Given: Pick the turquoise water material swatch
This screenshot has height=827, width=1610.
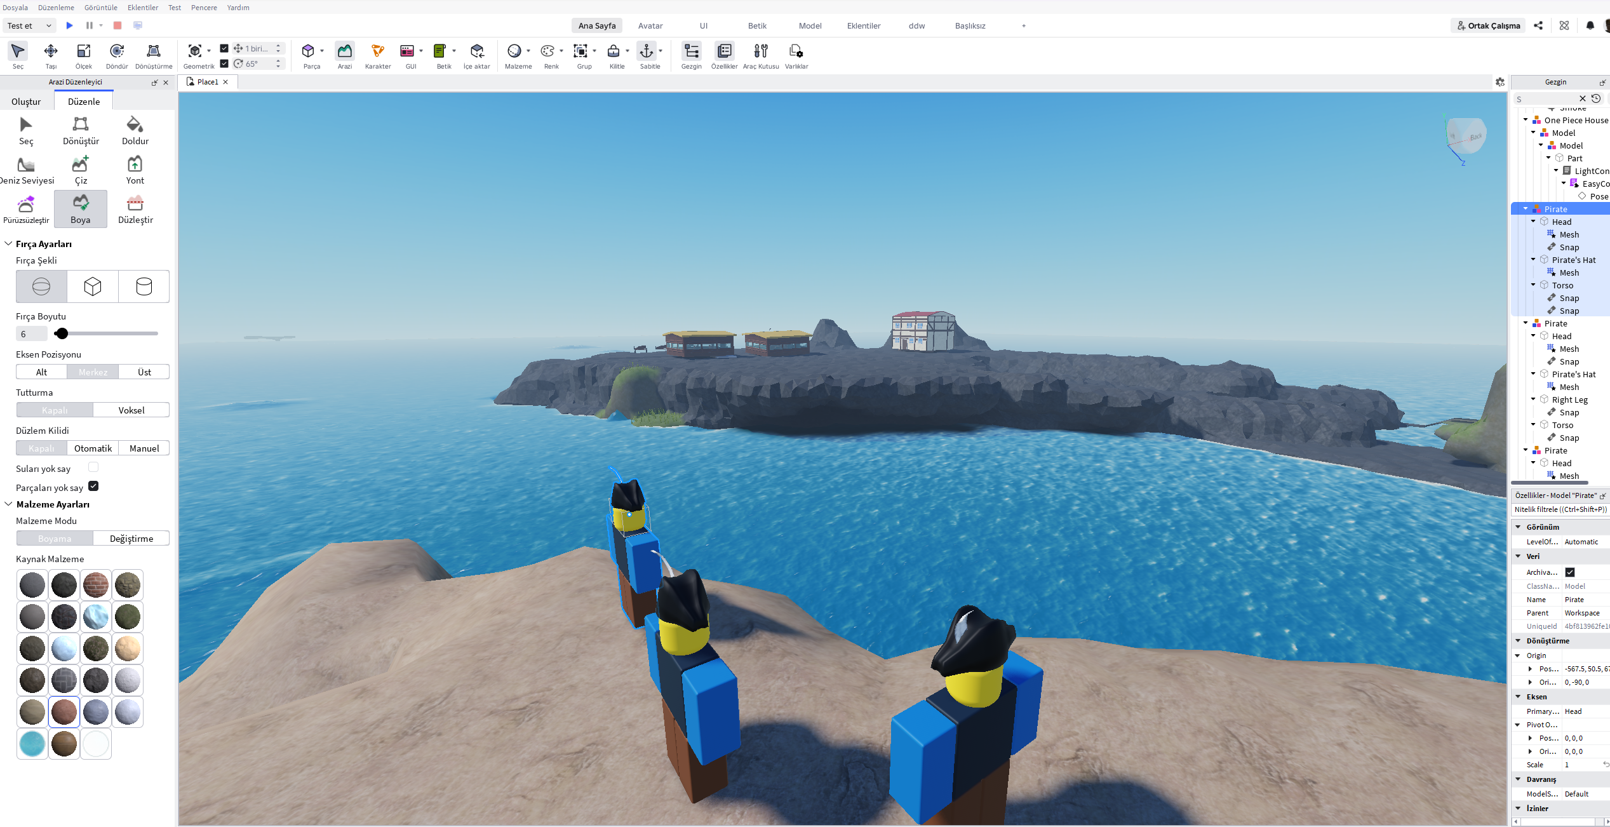Looking at the screenshot, I should point(32,744).
